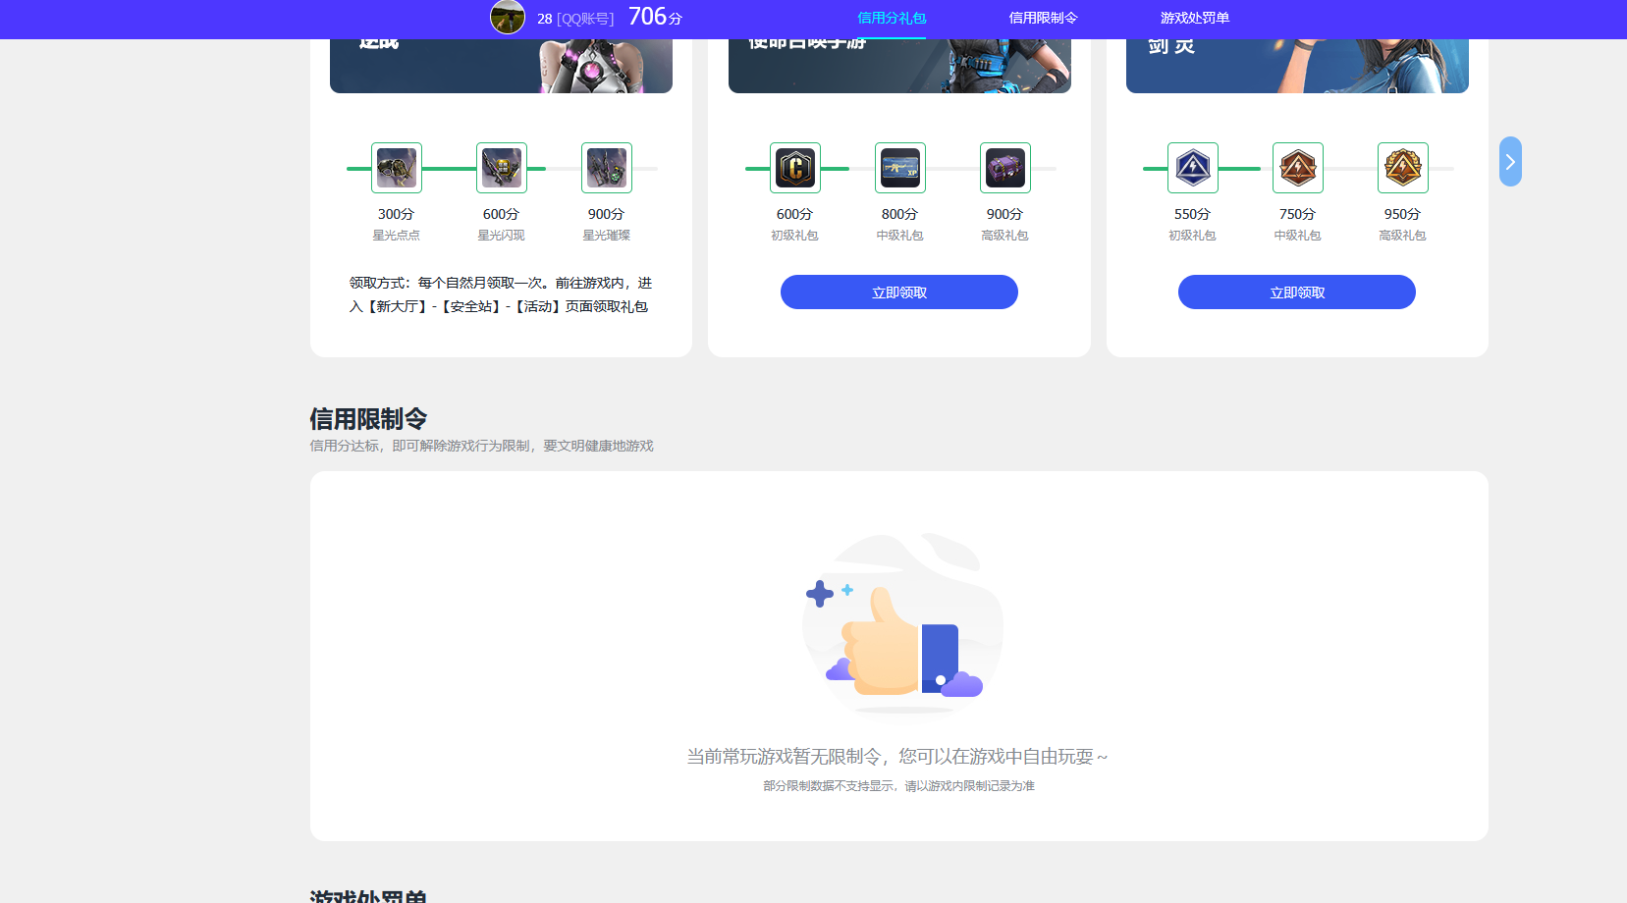Viewport: 1627px width, 903px height.
Task: Switch to the 游戏处罚单 tab
Action: [x=1195, y=18]
